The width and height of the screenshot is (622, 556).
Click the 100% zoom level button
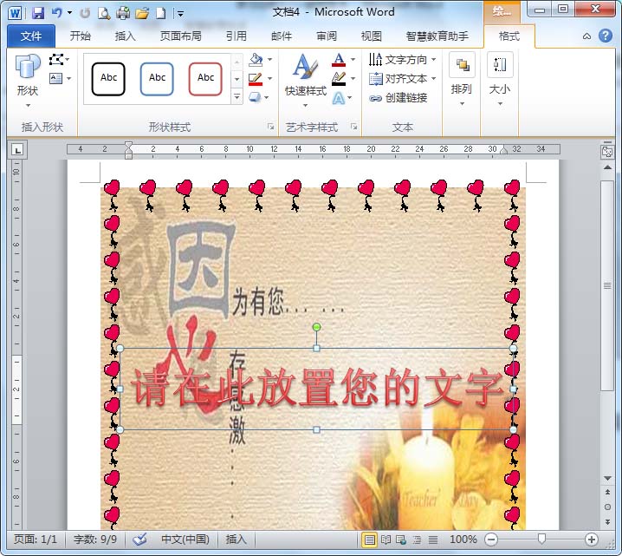463,540
